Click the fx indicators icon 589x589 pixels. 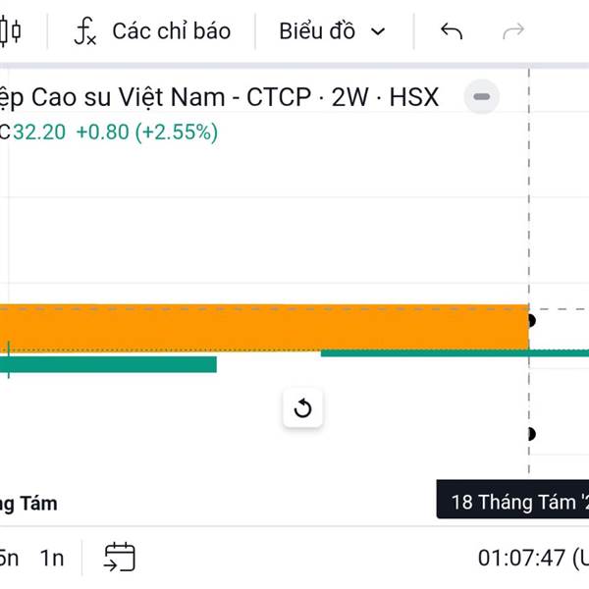pos(85,31)
